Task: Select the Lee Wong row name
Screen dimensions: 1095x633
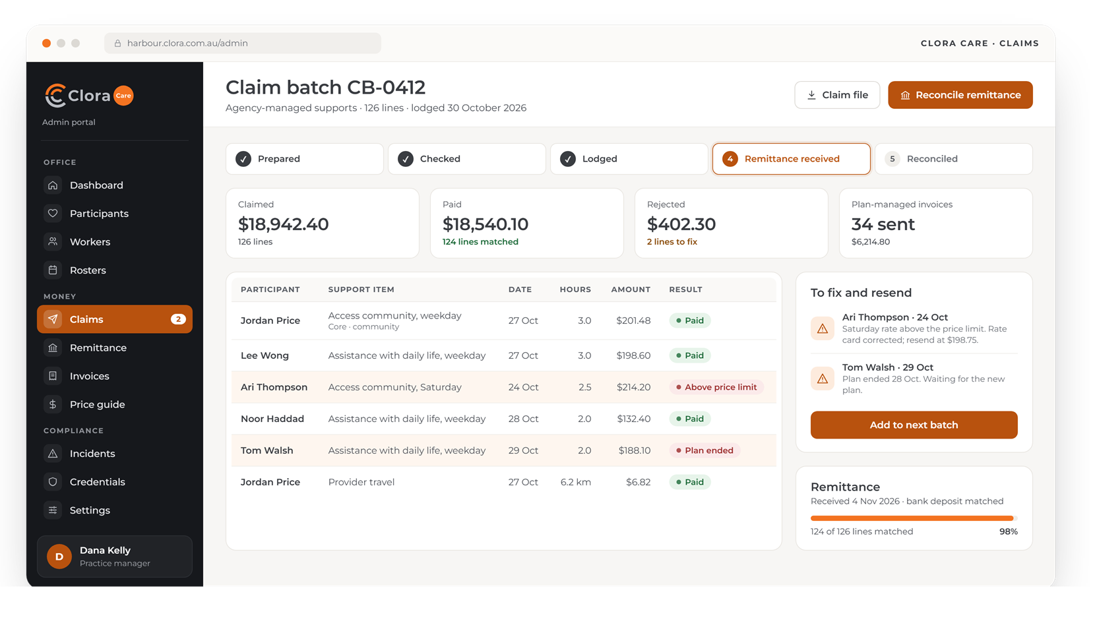Action: (x=265, y=355)
